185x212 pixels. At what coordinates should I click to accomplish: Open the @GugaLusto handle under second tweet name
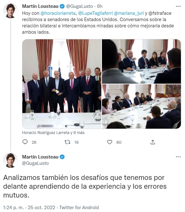tap(35, 163)
